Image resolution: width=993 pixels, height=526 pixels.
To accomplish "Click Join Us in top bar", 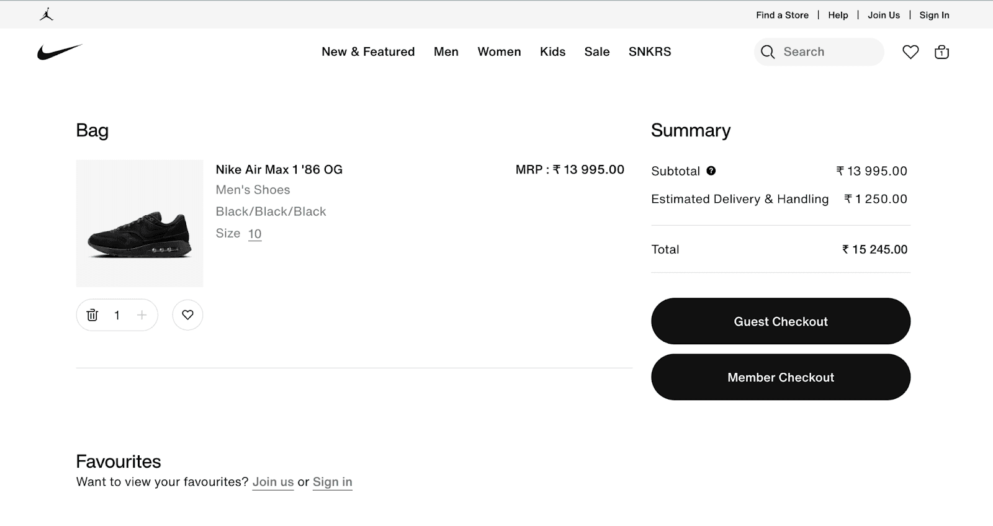I will point(884,15).
